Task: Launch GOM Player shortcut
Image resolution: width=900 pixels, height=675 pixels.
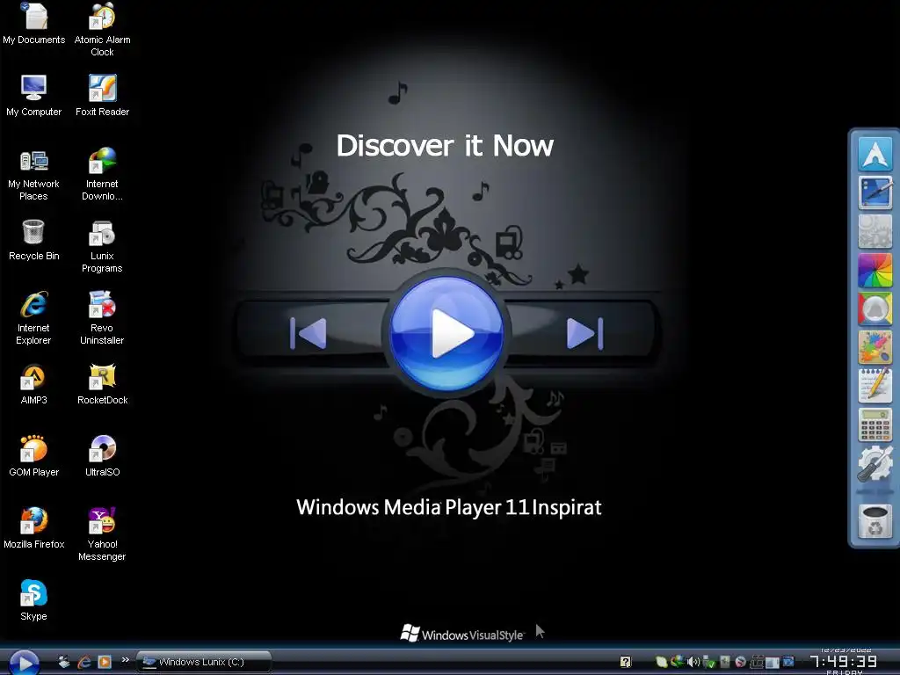Action: tap(34, 456)
